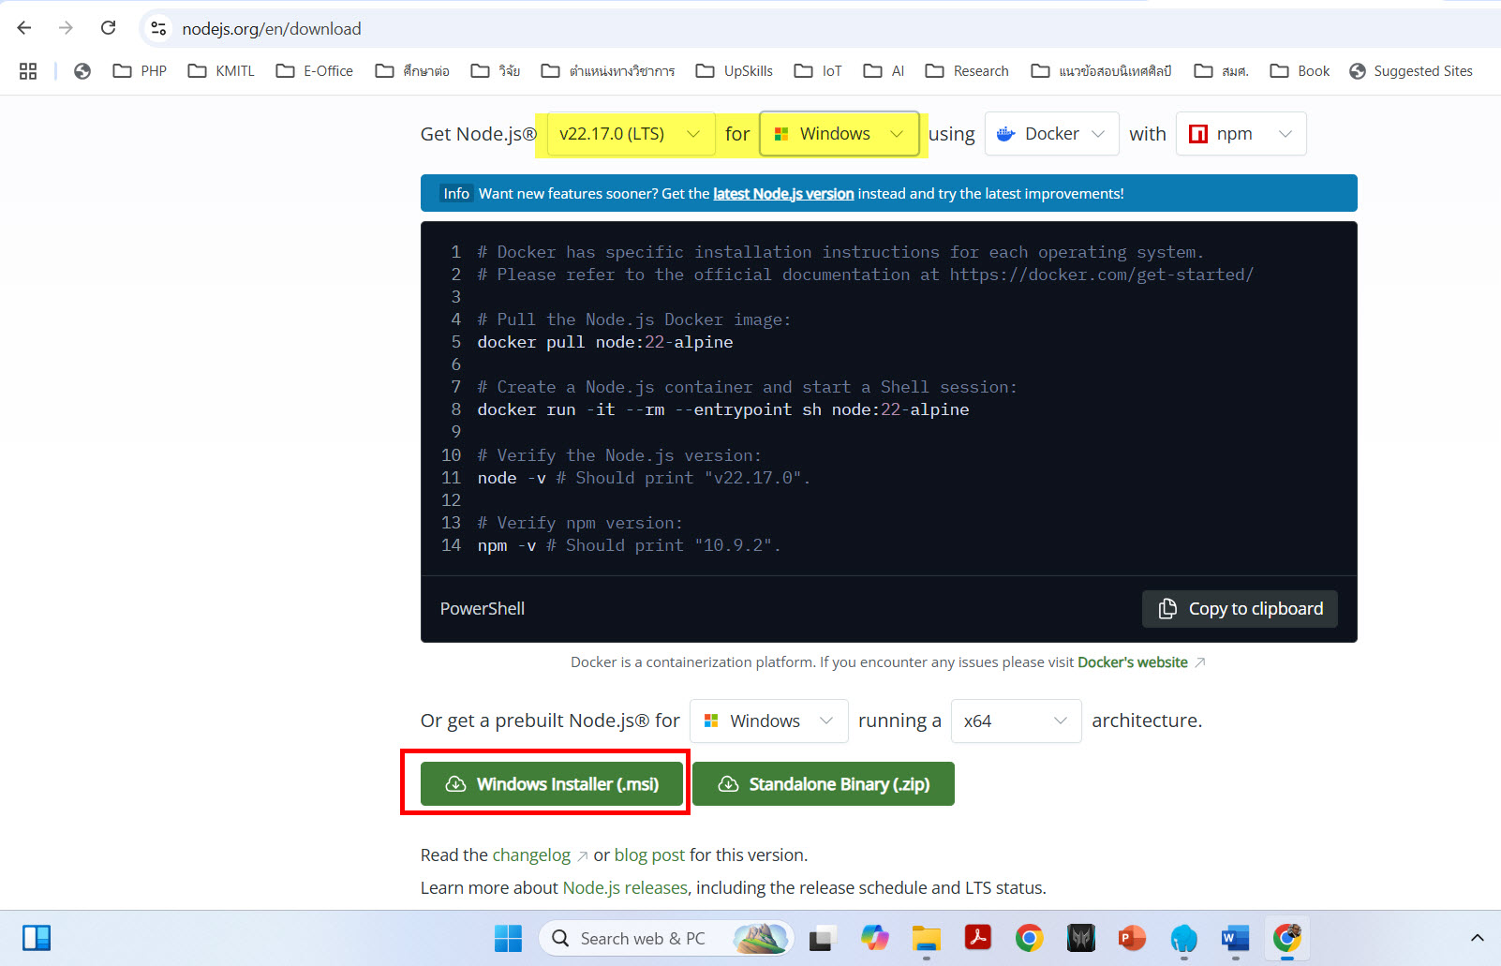Open the bookmarks apps grid icon
1501x966 pixels.
(x=27, y=70)
